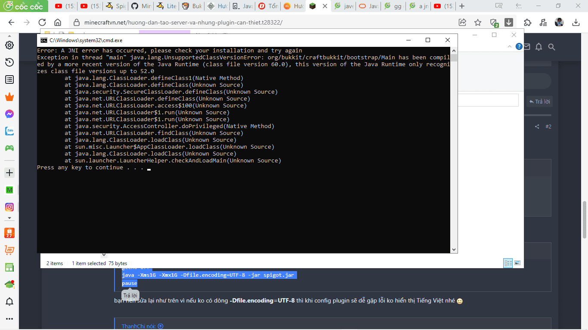Click the orange crown sidebar icon
588x330 pixels.
(9, 97)
